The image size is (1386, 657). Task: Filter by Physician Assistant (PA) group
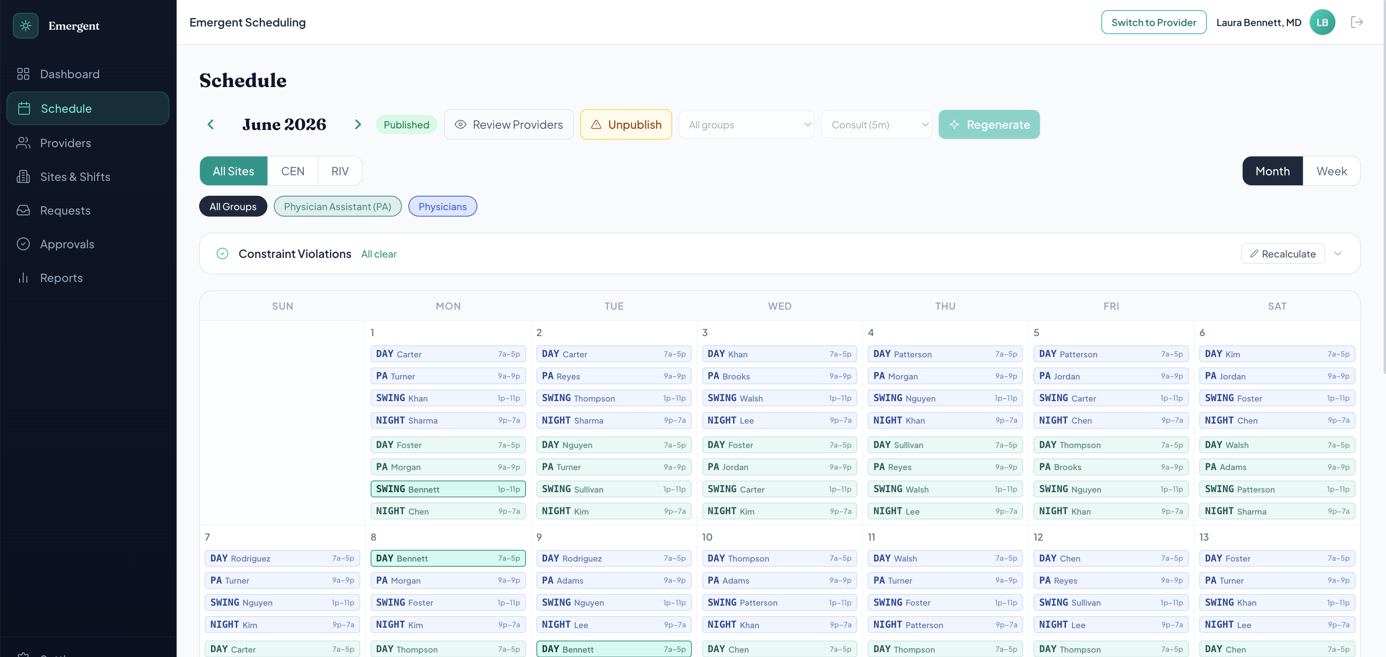(337, 207)
